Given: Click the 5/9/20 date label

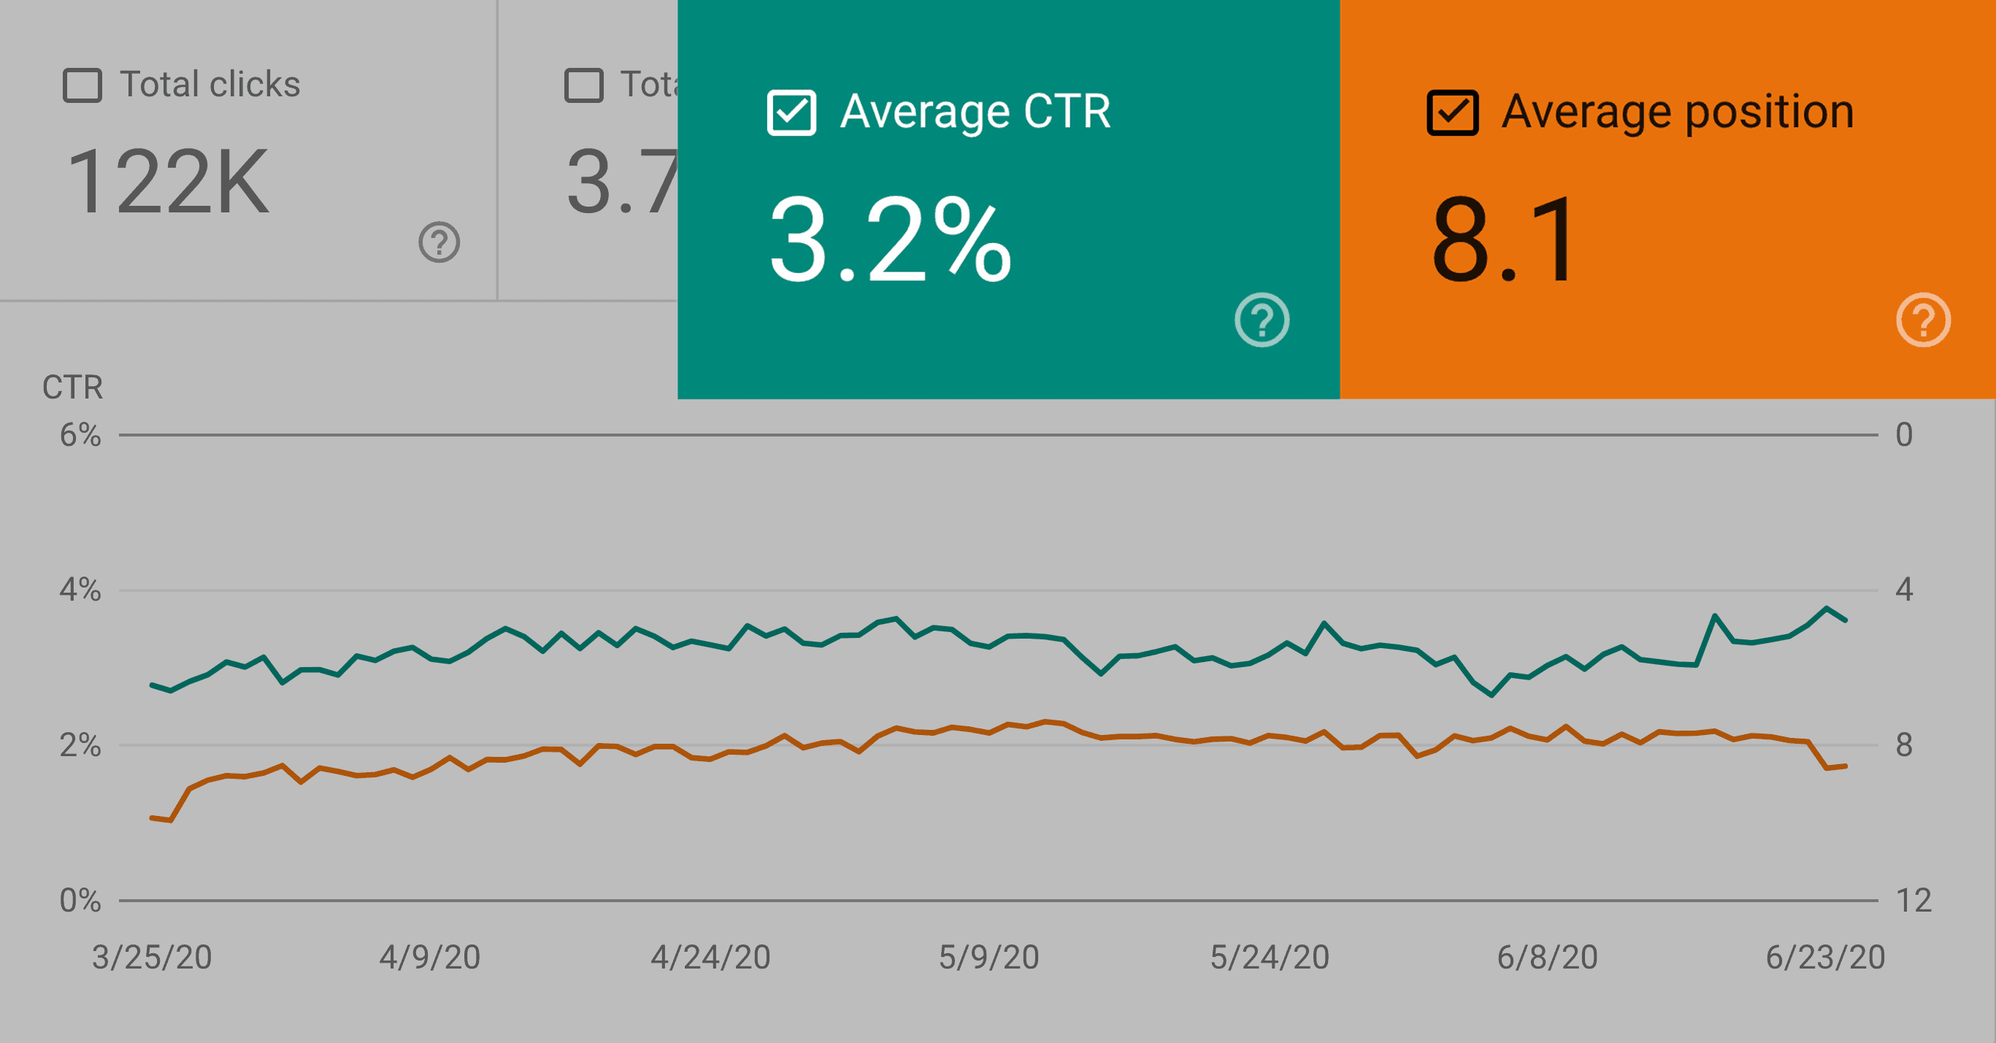Looking at the screenshot, I should [989, 958].
